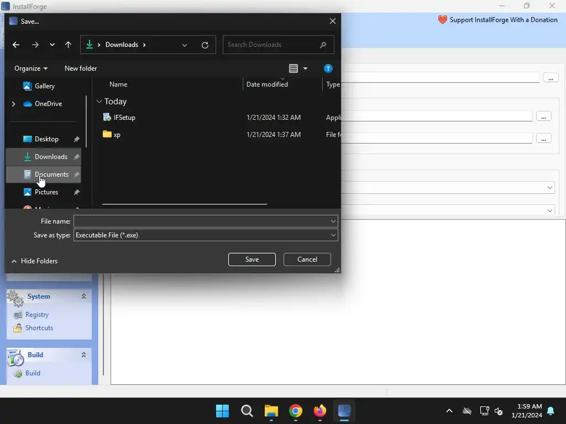Open recent locations dropdown arrow
This screenshot has width=566, height=424.
pos(53,45)
